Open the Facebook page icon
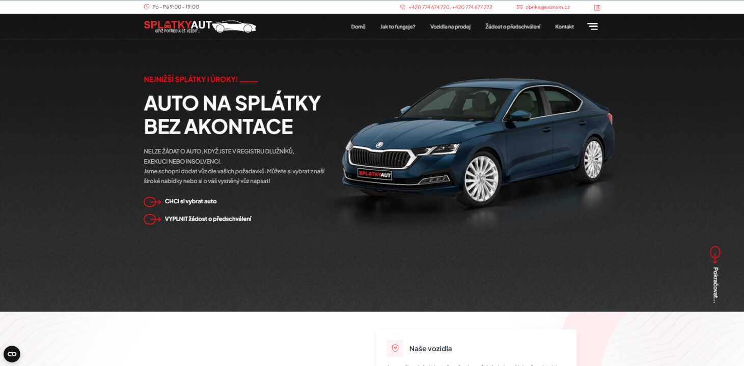Screen dimensions: 744x366 coord(597,8)
